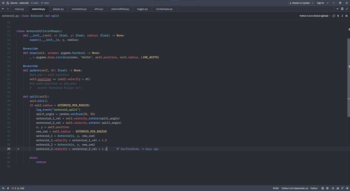Screen dimensions: 350x191
Task: Open the editor controls settings icon
Action: pyautogui.click(x=346, y=16)
